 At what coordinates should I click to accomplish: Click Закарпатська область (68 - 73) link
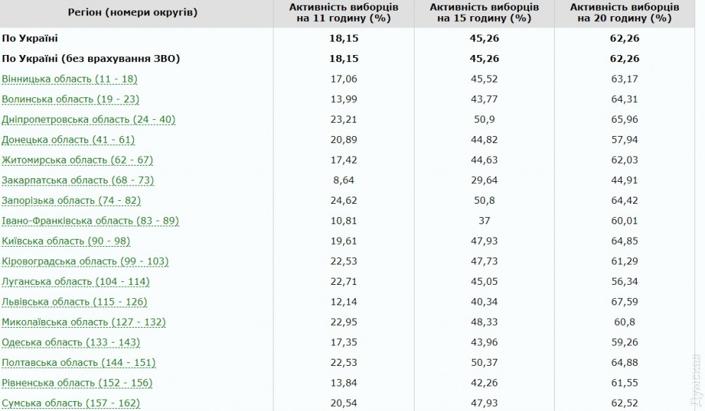click(78, 180)
